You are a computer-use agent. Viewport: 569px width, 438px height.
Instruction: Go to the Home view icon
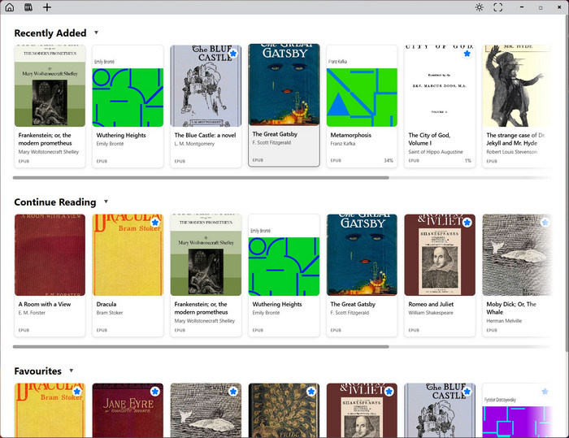click(x=10, y=7)
